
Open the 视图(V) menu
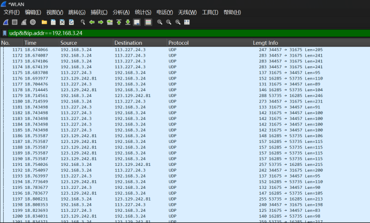tap(55, 12)
